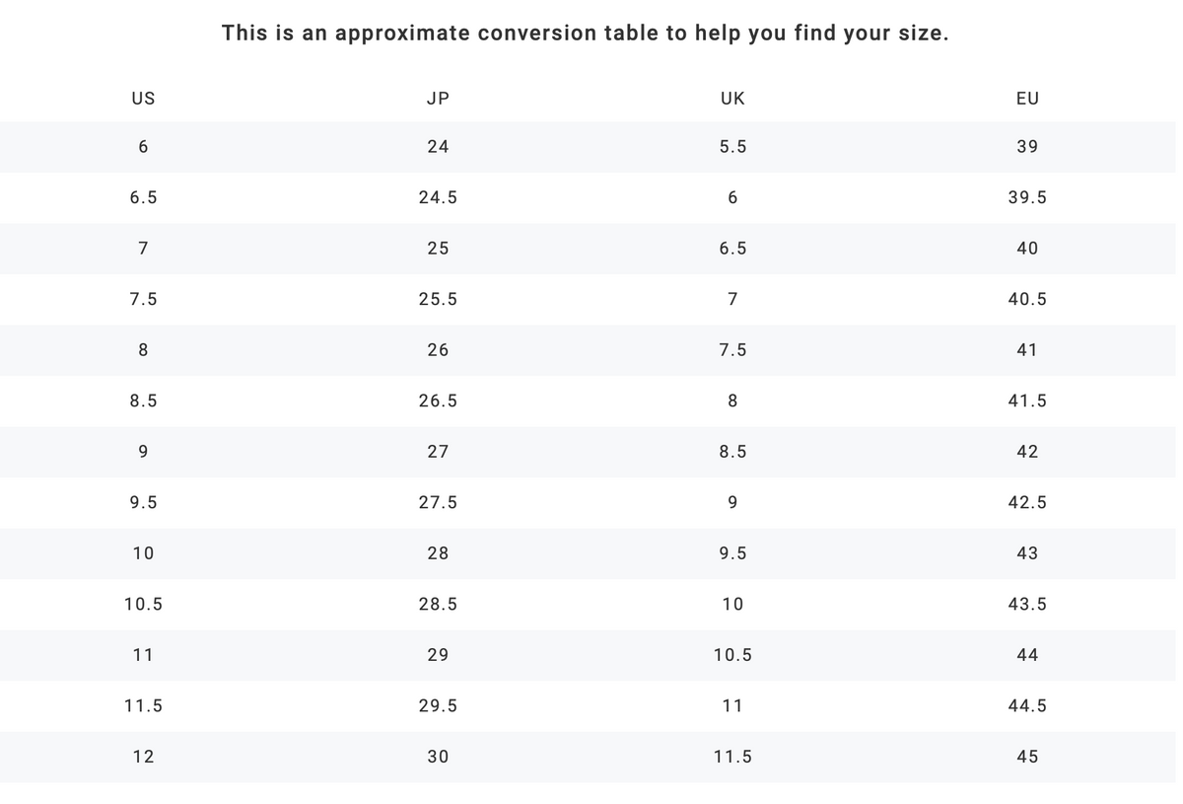Select EU size 42.5 cell

1027,502
